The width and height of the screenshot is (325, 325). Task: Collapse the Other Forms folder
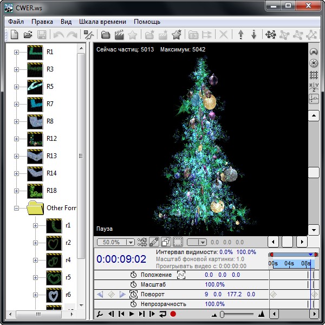coord(16,208)
